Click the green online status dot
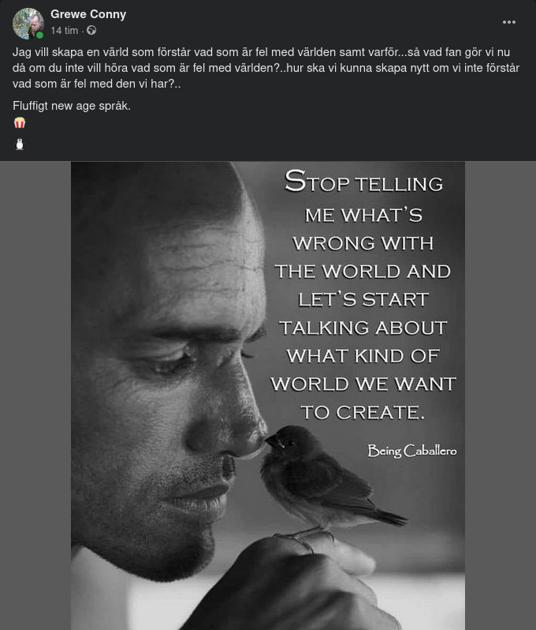 click(39, 36)
